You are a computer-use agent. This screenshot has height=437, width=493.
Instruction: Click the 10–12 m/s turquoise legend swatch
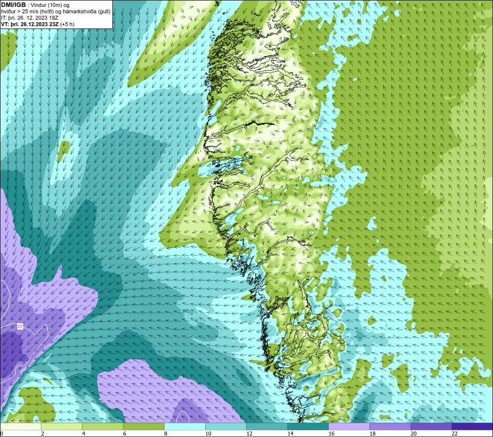click(226, 426)
